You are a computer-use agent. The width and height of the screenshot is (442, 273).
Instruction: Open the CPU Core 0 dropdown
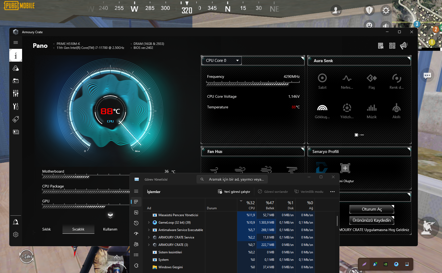222,61
